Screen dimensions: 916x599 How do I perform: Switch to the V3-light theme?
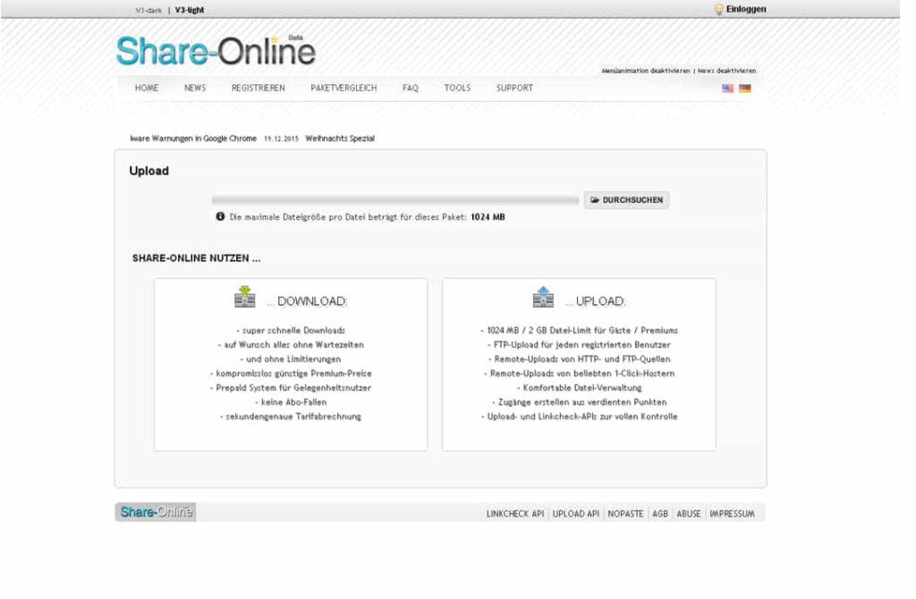point(190,10)
